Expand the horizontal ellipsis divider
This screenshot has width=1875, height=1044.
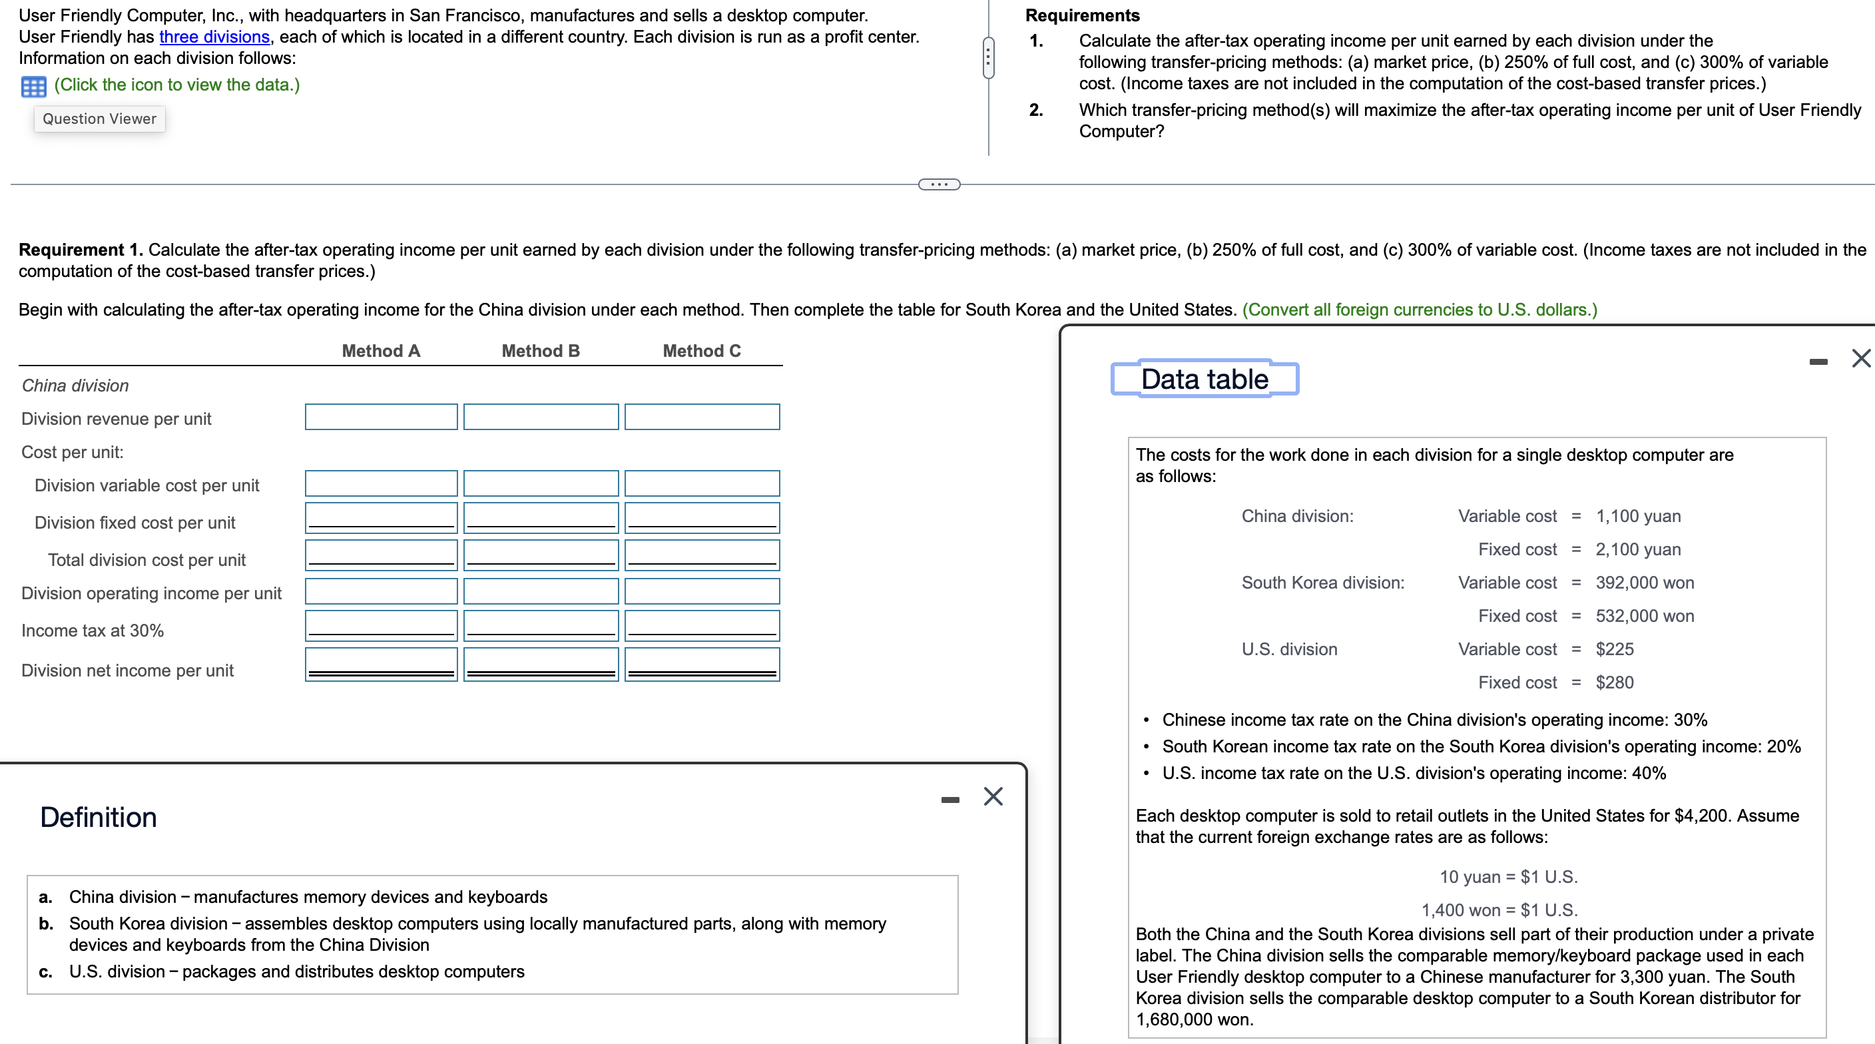click(x=939, y=184)
